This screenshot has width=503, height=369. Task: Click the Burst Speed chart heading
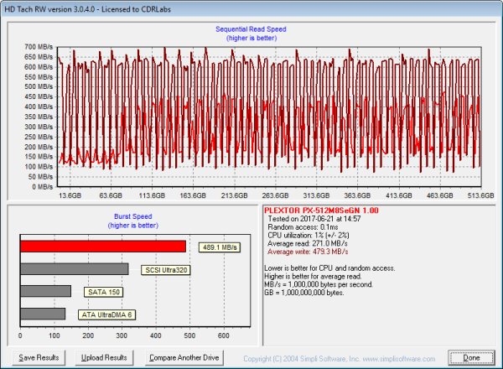(x=132, y=216)
